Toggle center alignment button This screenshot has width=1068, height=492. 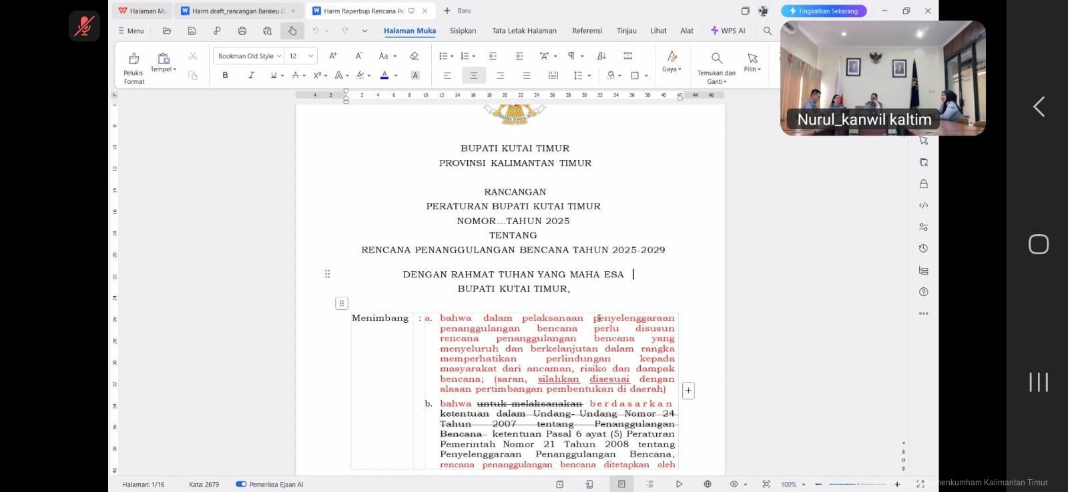coord(474,75)
